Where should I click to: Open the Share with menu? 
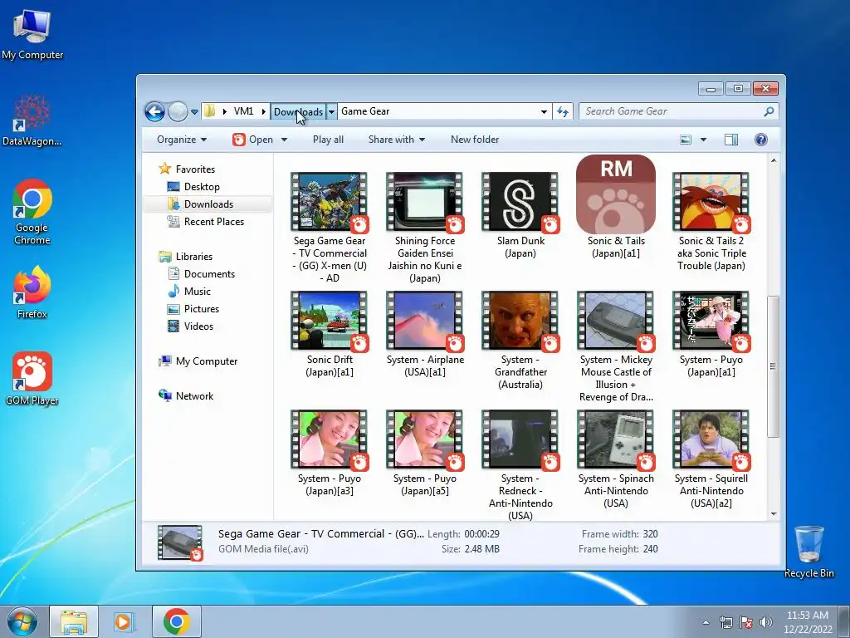(396, 140)
